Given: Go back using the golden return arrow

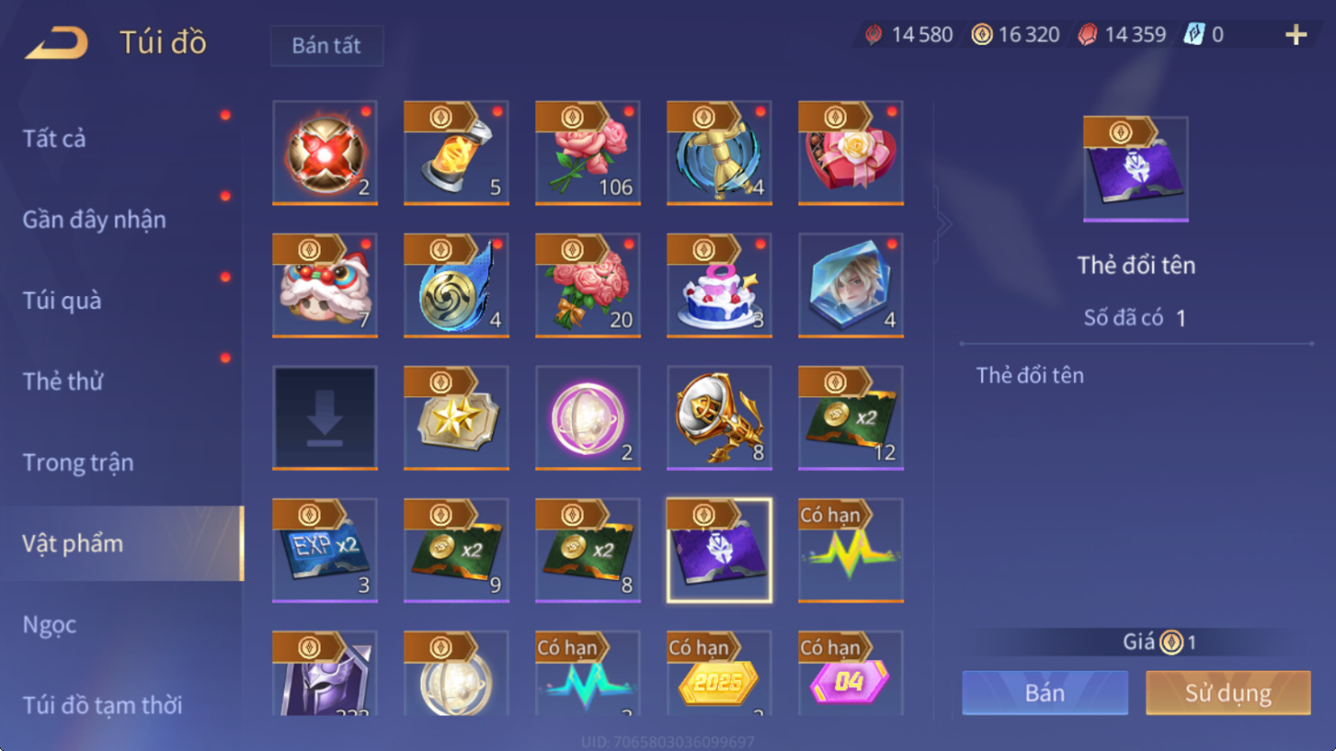Looking at the screenshot, I should pyautogui.click(x=57, y=42).
